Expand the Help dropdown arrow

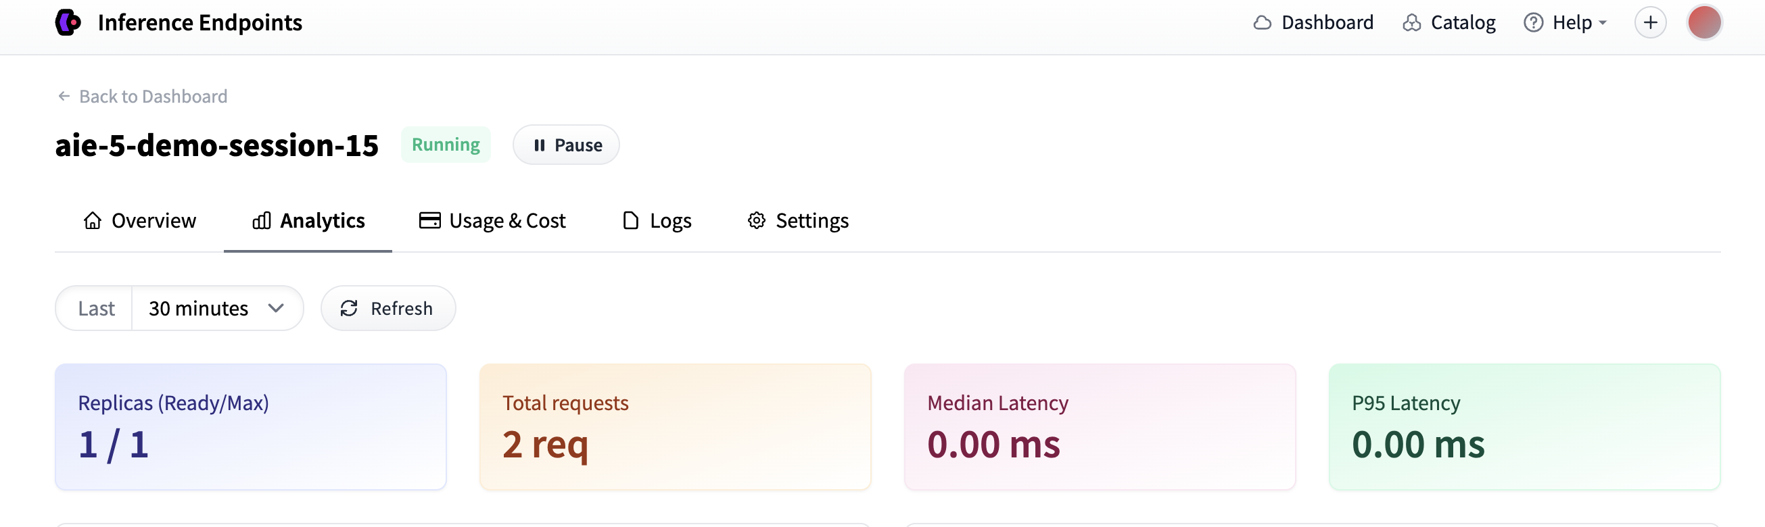click(1602, 23)
